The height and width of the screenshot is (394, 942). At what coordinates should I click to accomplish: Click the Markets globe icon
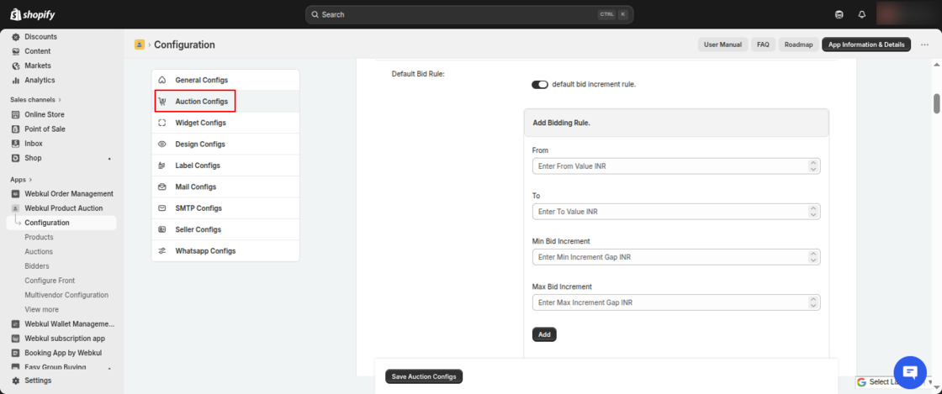click(x=16, y=66)
